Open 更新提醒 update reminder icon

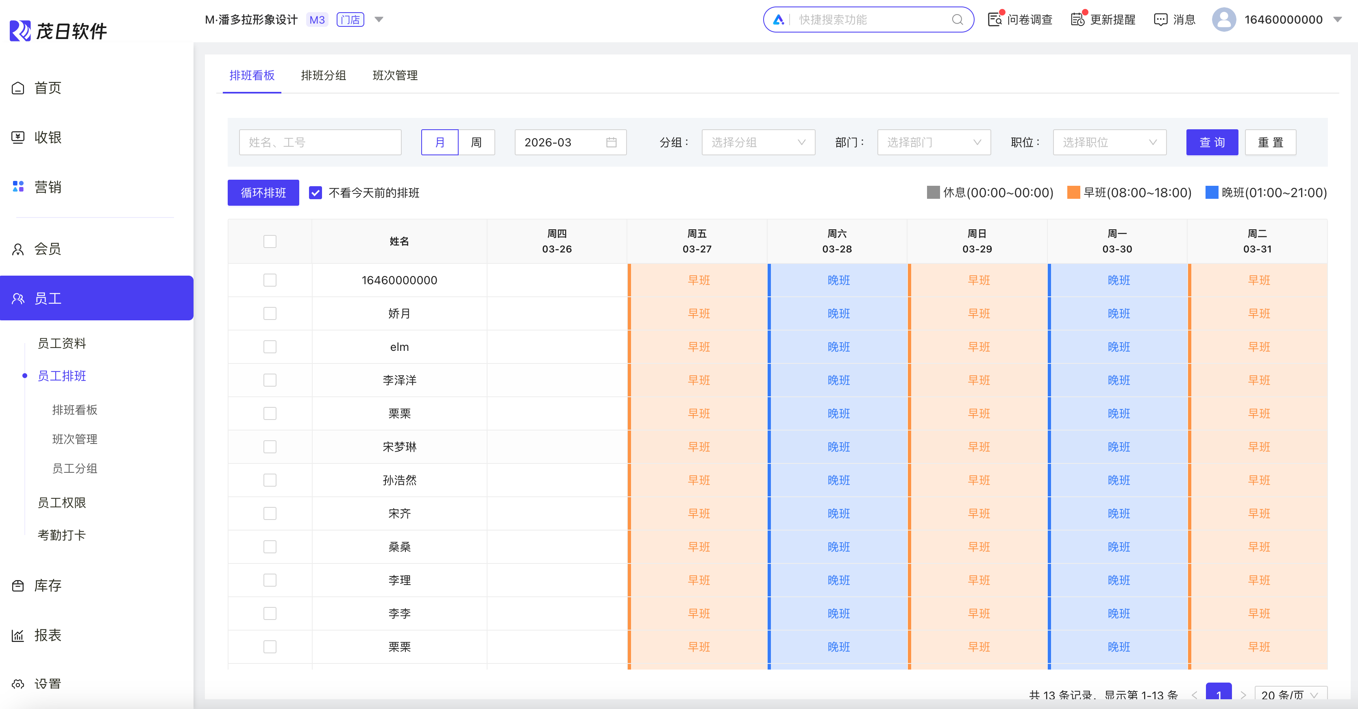click(1077, 20)
